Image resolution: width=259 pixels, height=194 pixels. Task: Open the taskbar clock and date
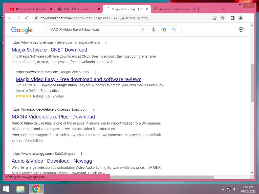[248, 189]
